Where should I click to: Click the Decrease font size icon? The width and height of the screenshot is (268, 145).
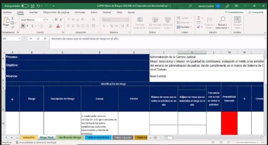click(61, 20)
